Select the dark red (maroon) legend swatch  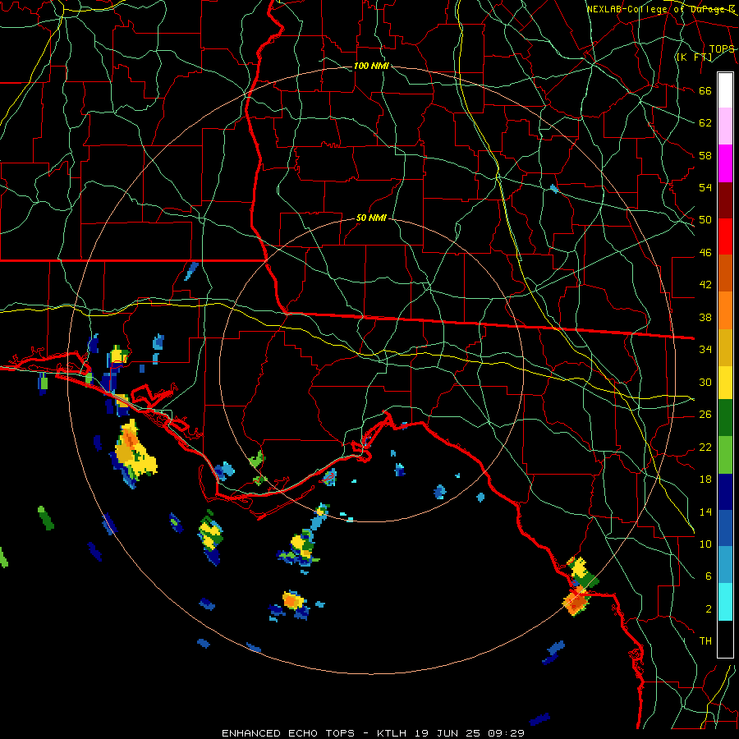tap(725, 200)
